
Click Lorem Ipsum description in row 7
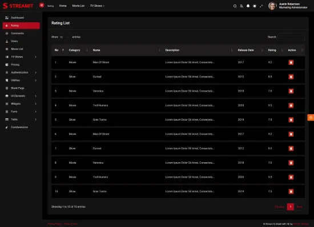pyautogui.click(x=190, y=148)
